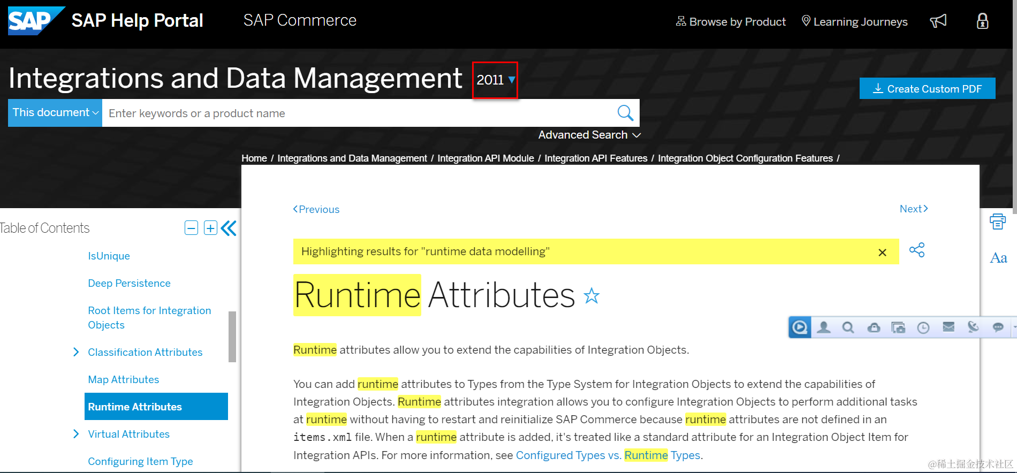Click the cloud lock icon on floating toolbar

(874, 327)
